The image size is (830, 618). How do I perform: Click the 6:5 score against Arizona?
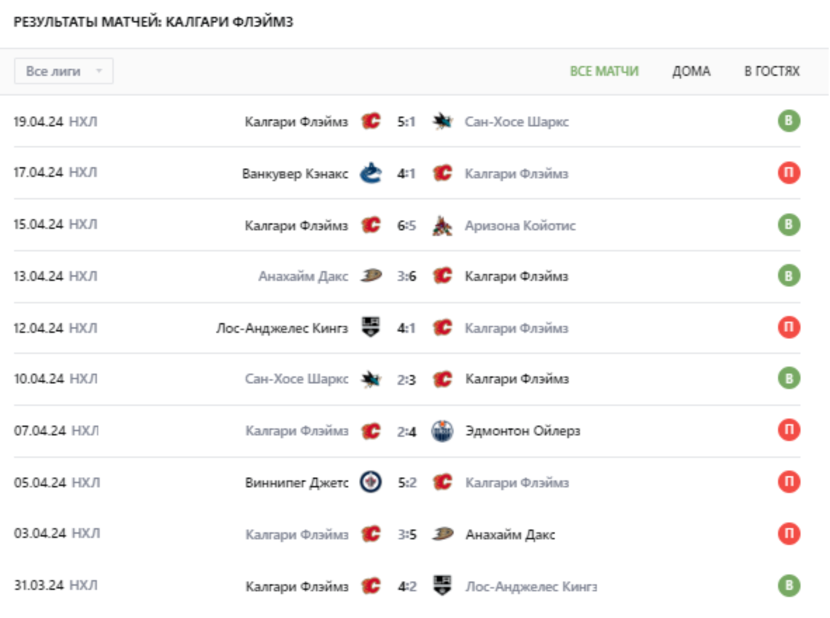point(407,225)
